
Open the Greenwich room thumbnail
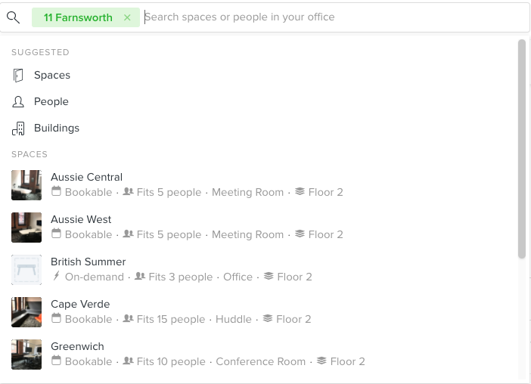[26, 355]
